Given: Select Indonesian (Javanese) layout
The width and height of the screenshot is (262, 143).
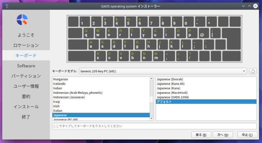Looking at the screenshot, I should point(101,97).
